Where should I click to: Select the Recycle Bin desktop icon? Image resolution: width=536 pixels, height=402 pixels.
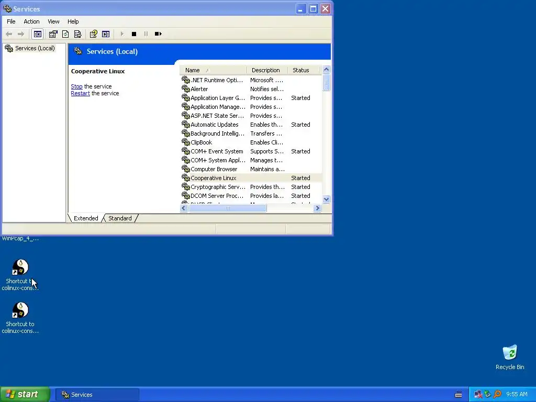click(510, 358)
